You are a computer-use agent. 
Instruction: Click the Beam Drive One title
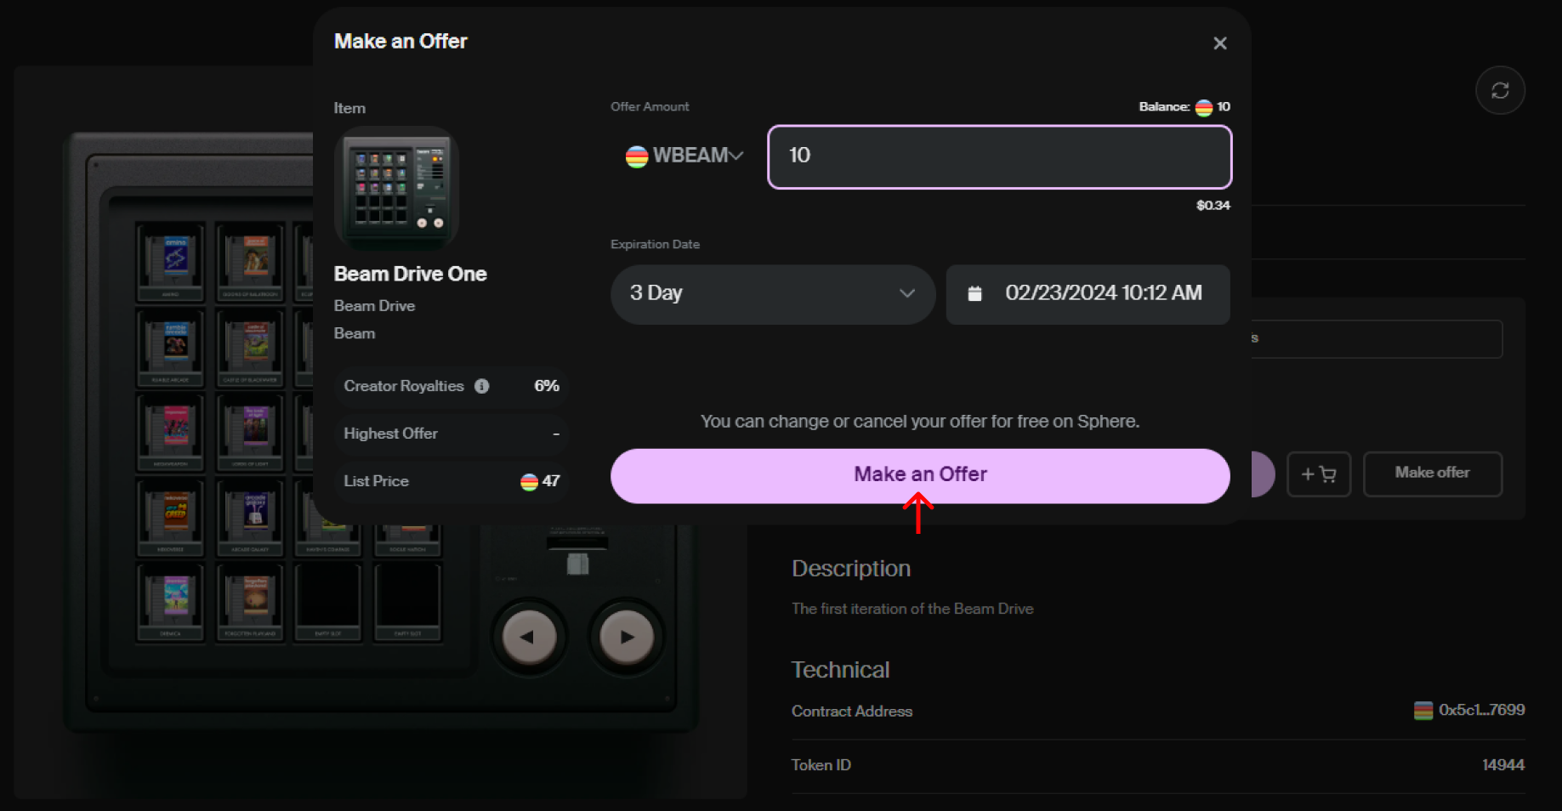click(x=410, y=275)
